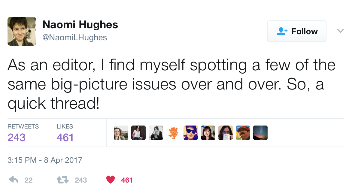Click the reply arrow icon
Screen dimensions: 355x194
point(14,180)
